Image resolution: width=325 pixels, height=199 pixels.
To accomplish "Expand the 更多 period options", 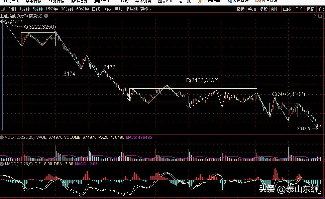I will [146, 9].
